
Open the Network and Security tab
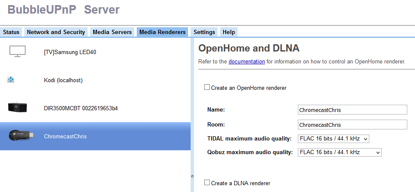tap(56, 32)
